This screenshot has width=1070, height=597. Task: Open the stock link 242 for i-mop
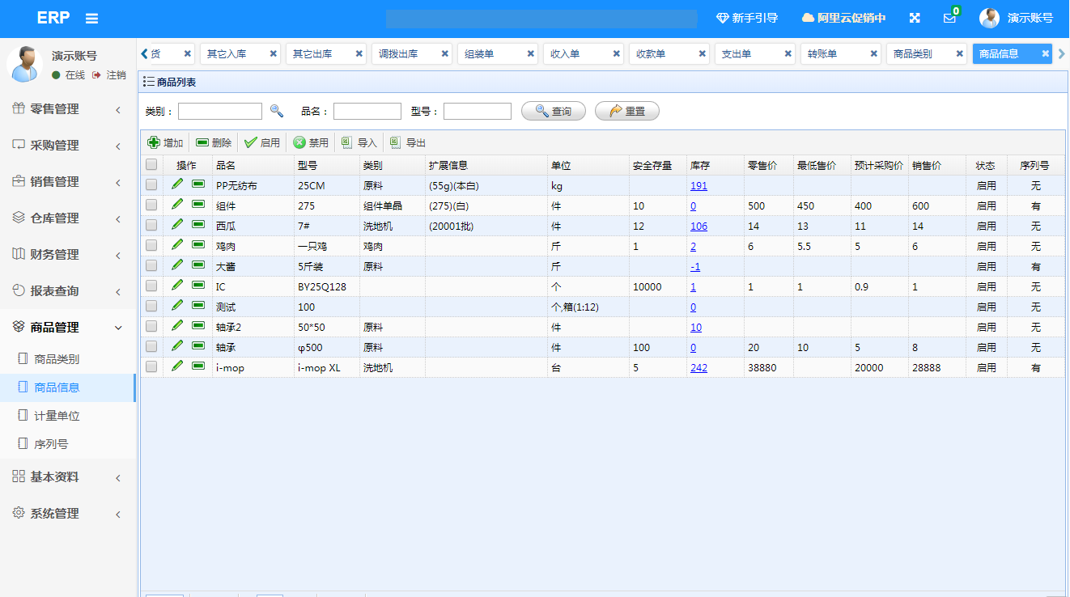click(x=698, y=368)
